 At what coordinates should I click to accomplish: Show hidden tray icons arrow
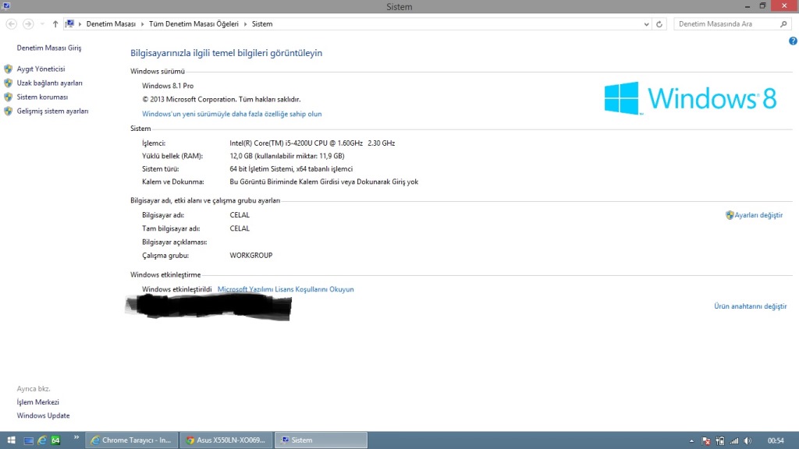(x=691, y=441)
